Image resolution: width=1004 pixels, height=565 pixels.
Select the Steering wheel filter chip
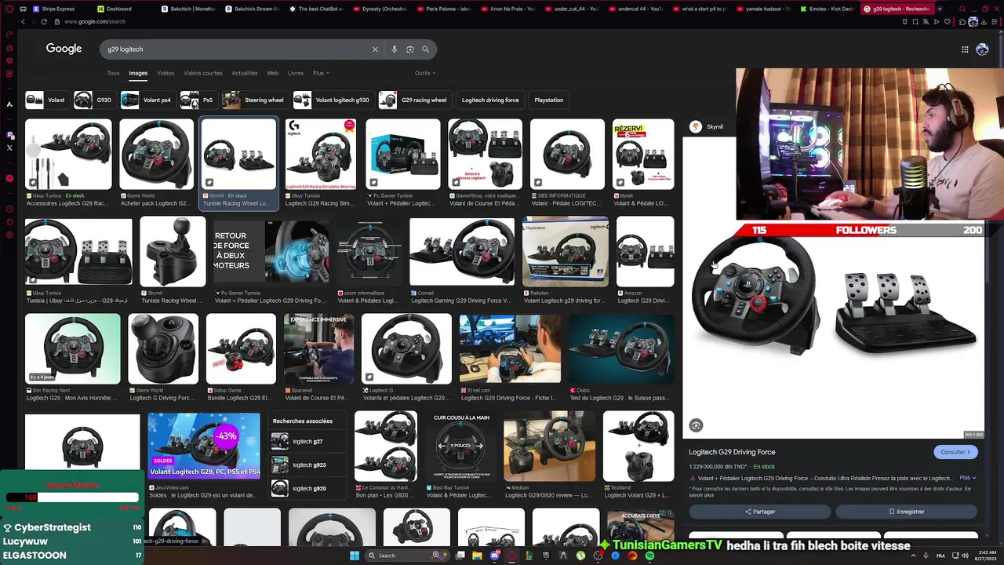254,100
